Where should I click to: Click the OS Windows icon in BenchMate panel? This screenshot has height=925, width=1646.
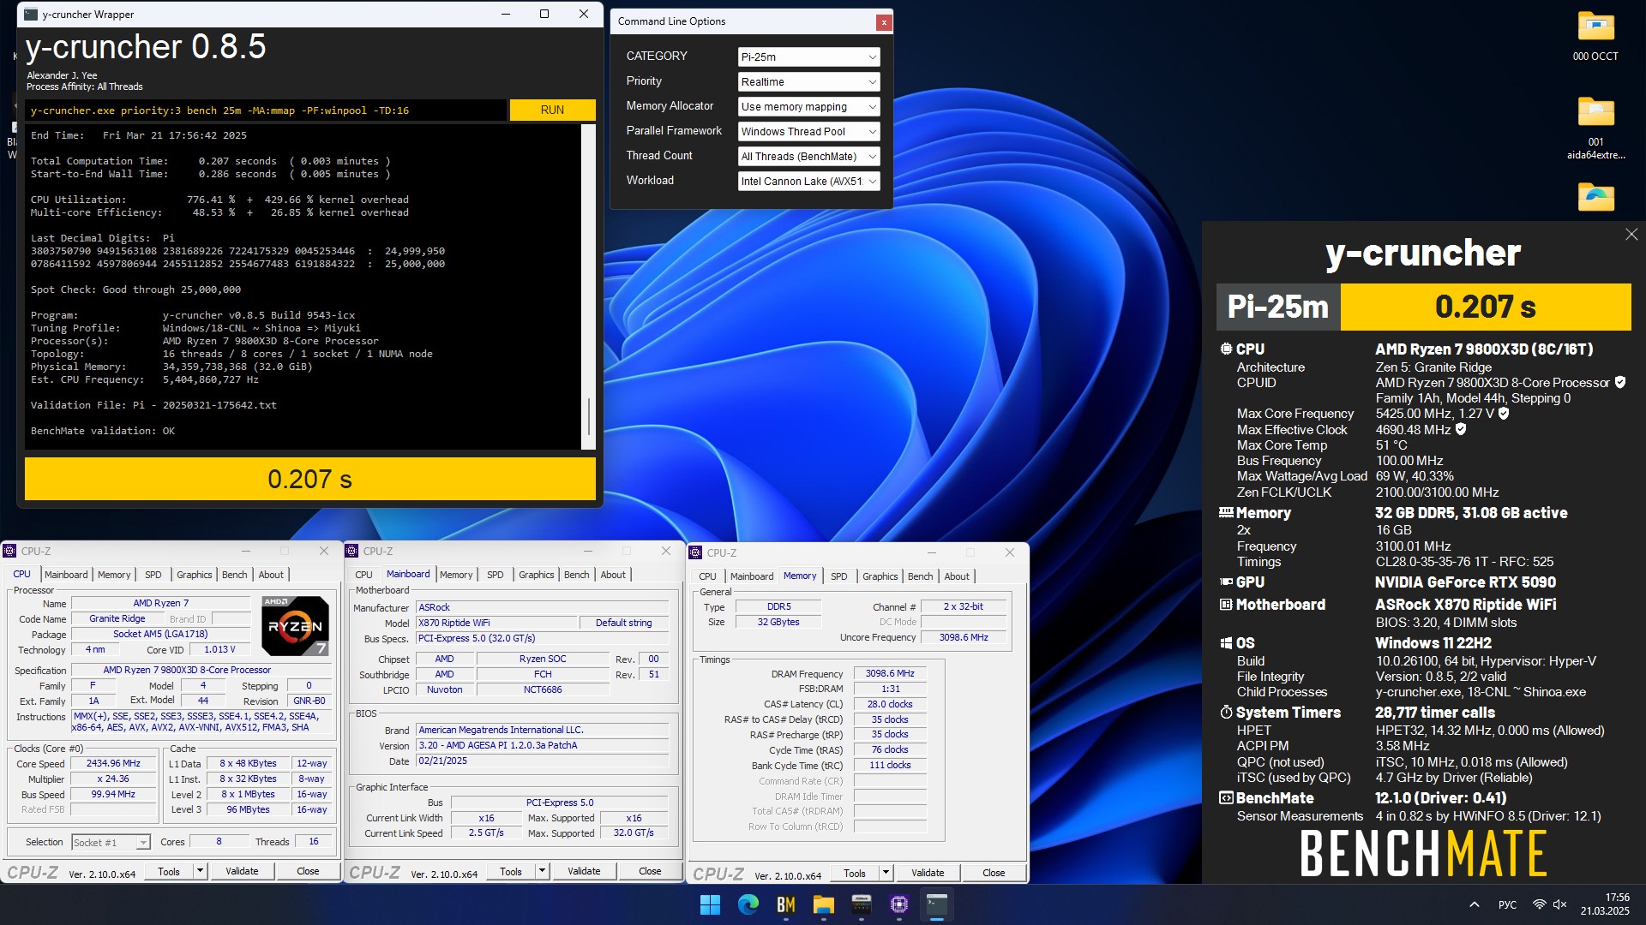1226,643
